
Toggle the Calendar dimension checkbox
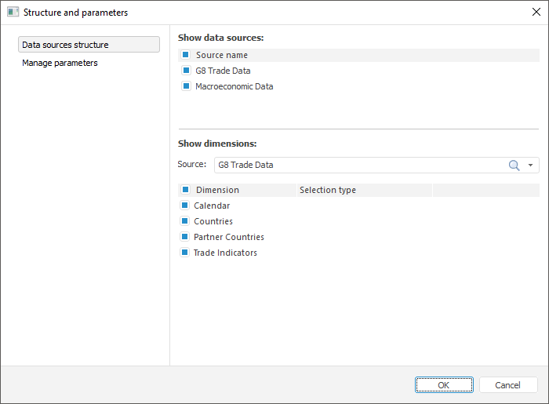186,206
